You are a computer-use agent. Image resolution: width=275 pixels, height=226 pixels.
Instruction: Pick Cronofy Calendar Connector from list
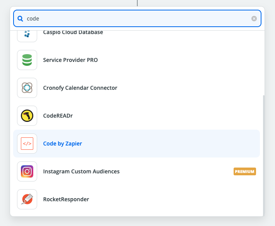(x=137, y=88)
